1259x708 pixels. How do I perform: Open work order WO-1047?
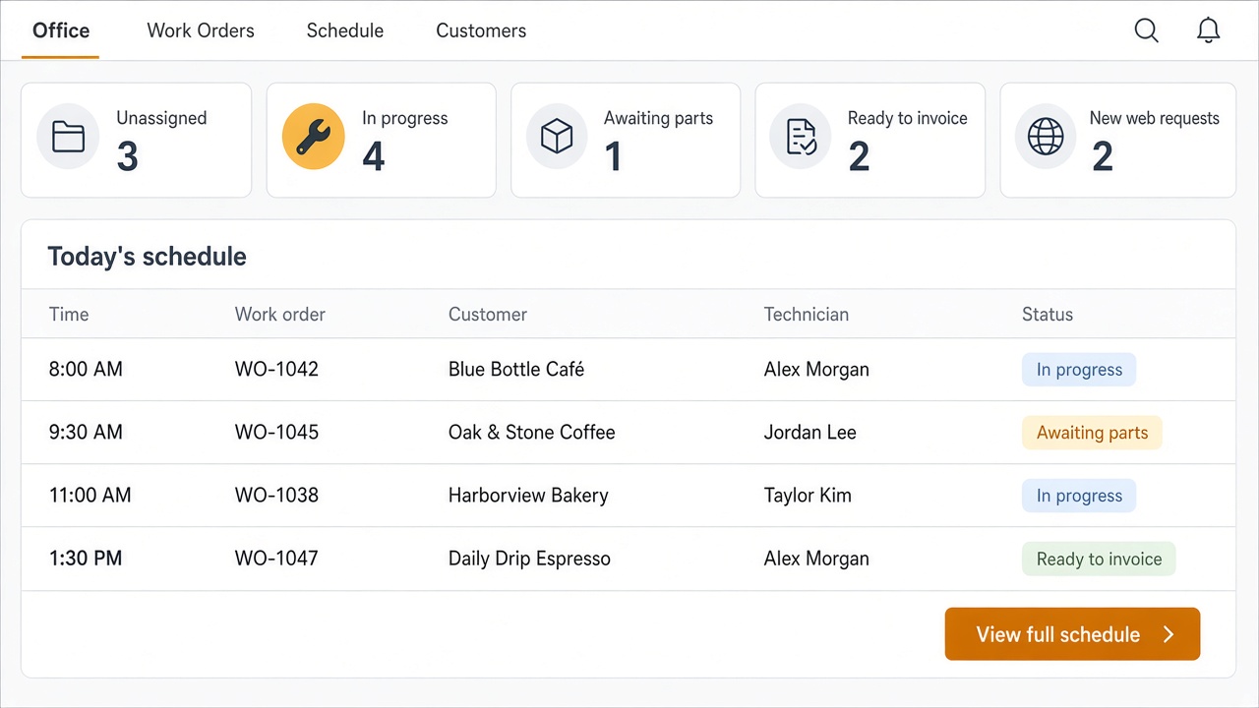(x=276, y=559)
